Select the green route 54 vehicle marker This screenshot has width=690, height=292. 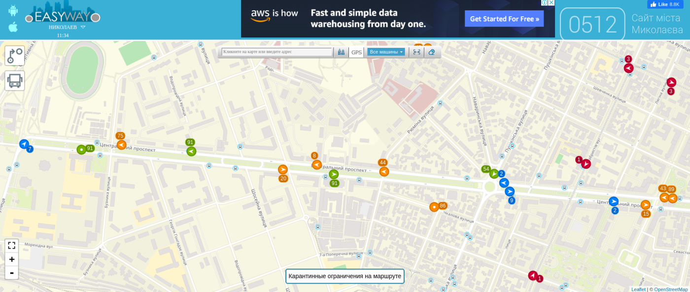(x=493, y=173)
